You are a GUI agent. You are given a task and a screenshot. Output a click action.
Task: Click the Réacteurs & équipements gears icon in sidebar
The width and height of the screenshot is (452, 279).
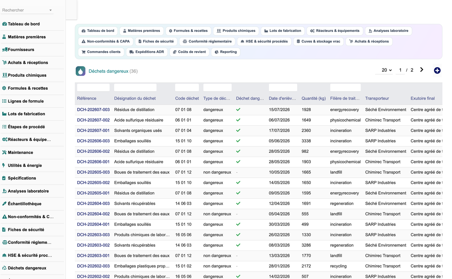tap(5, 139)
